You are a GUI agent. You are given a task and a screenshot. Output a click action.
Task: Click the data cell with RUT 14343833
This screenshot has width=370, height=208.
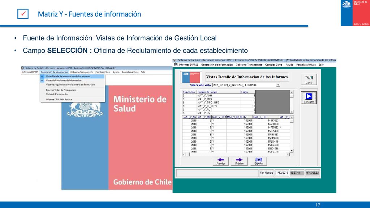[x=266, y=121]
